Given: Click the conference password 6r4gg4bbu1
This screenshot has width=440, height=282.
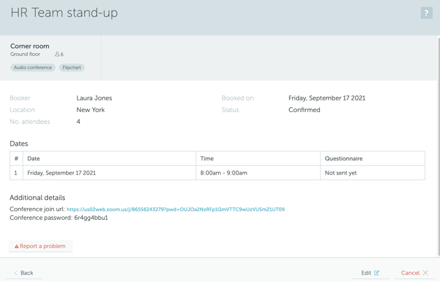Looking at the screenshot, I should (91, 218).
